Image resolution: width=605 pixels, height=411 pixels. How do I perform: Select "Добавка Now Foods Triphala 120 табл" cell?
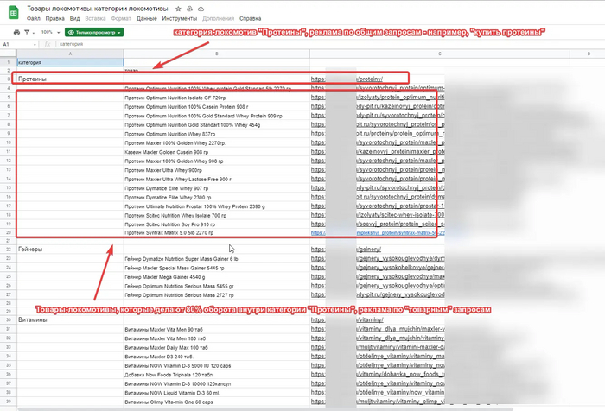(x=216, y=375)
